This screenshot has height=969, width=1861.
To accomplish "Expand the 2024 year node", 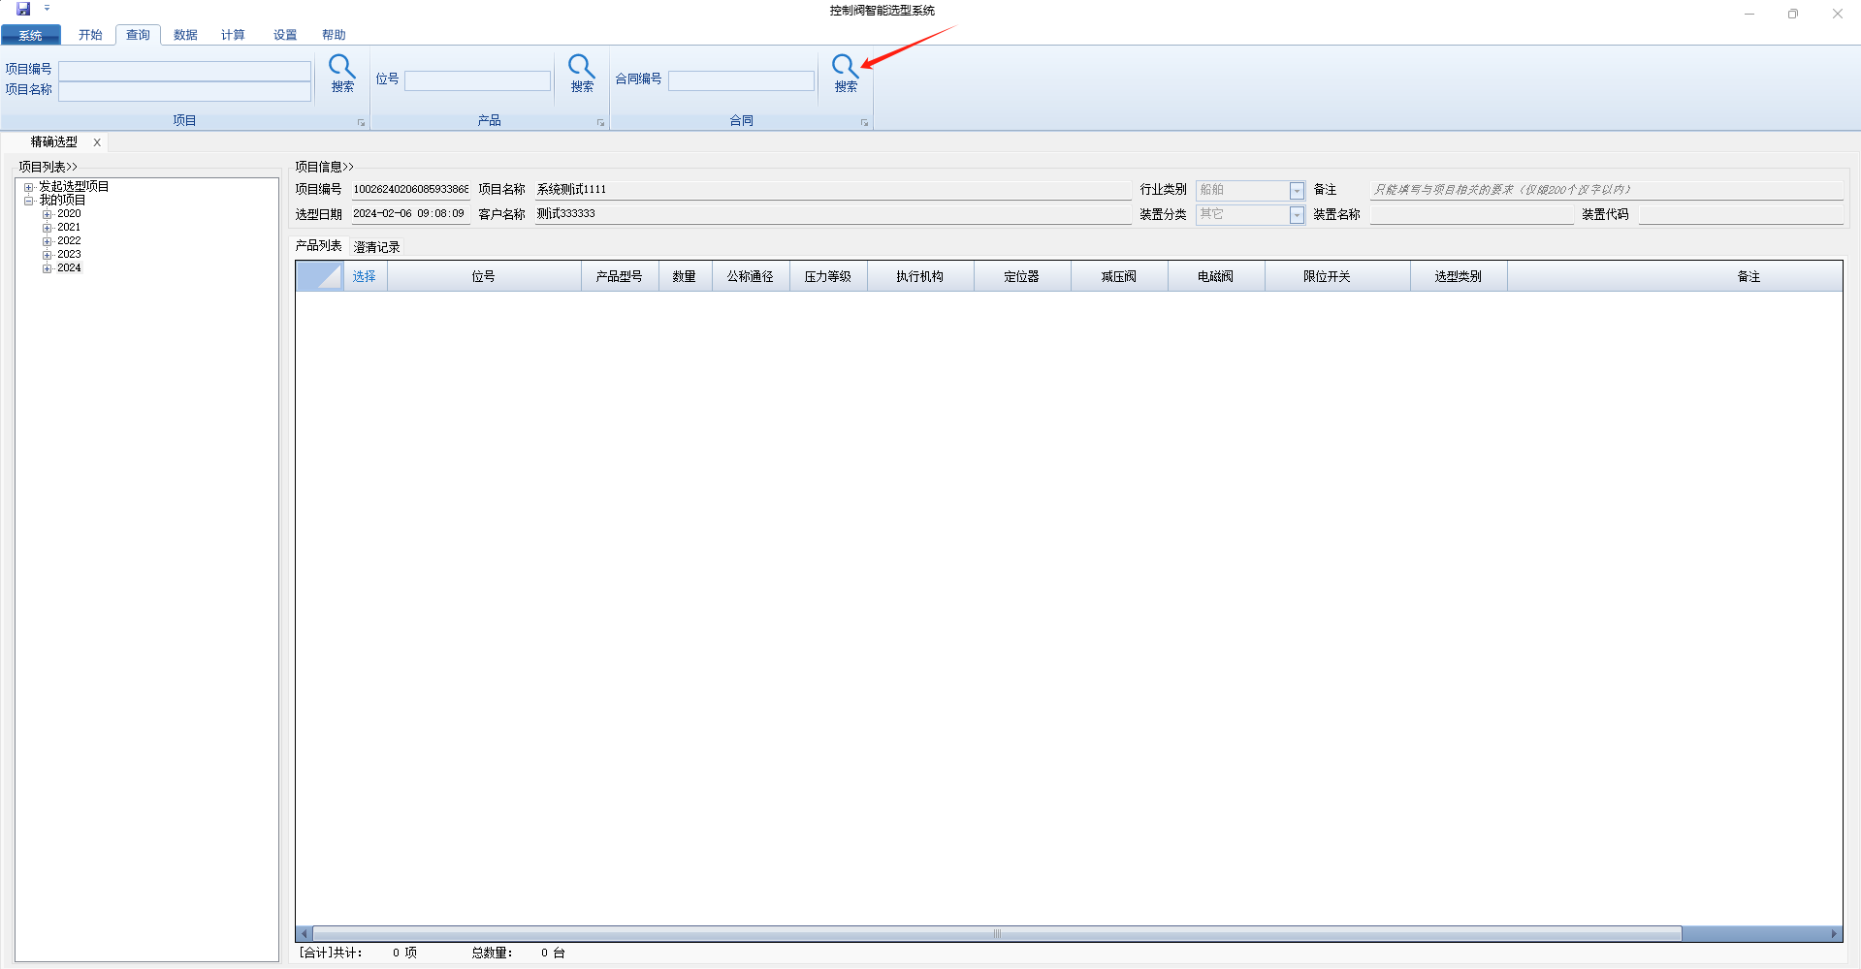I will pos(47,268).
